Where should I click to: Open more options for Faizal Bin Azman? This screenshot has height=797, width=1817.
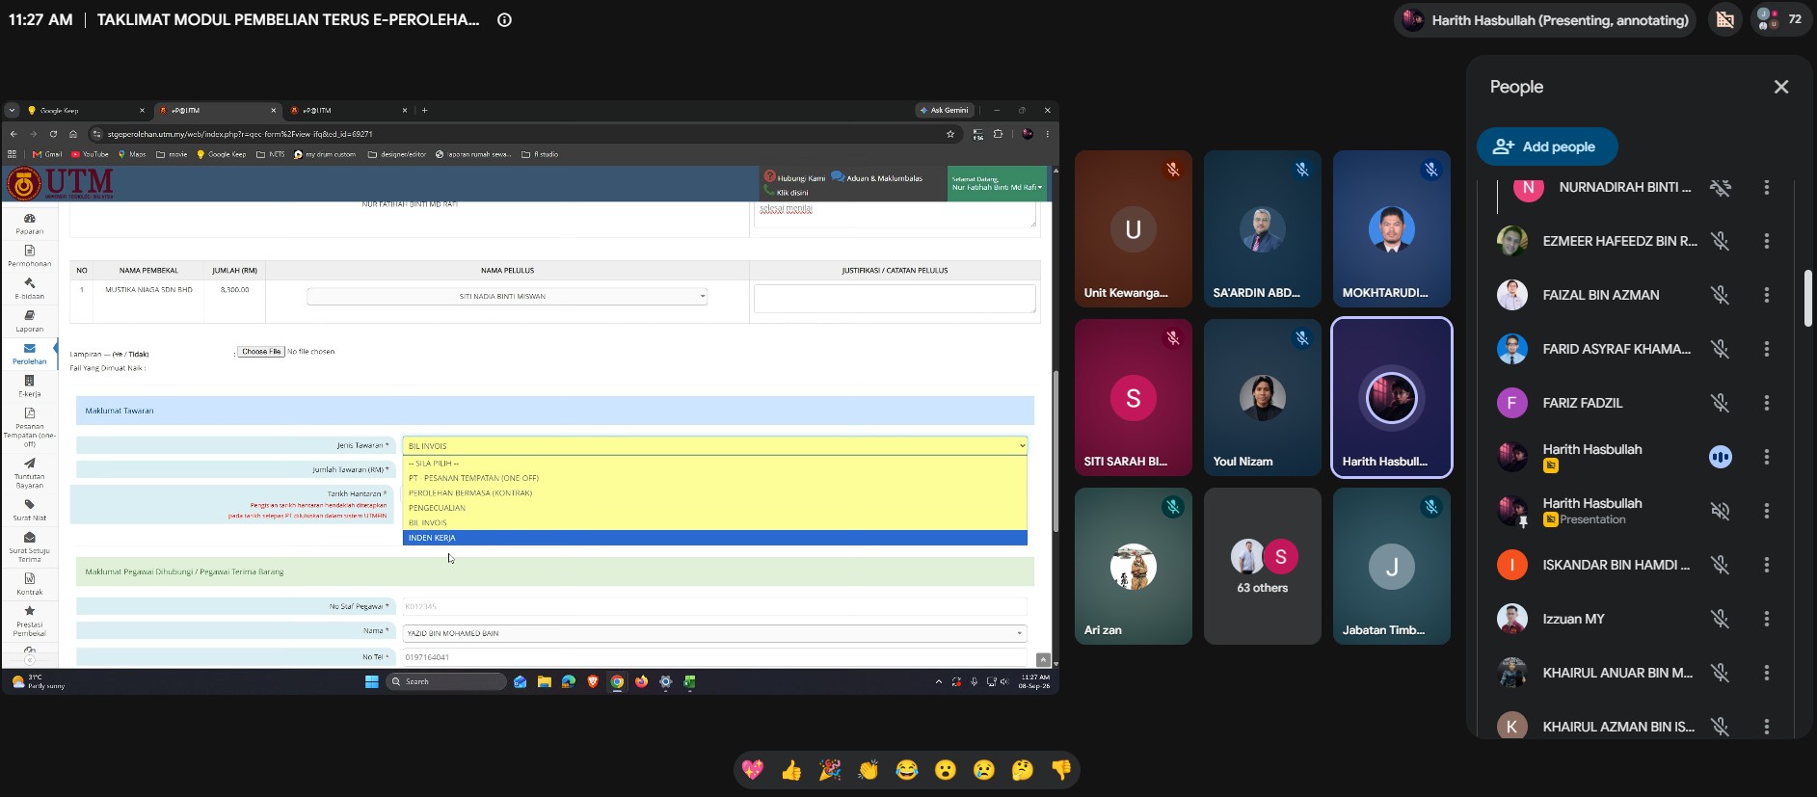click(x=1766, y=295)
